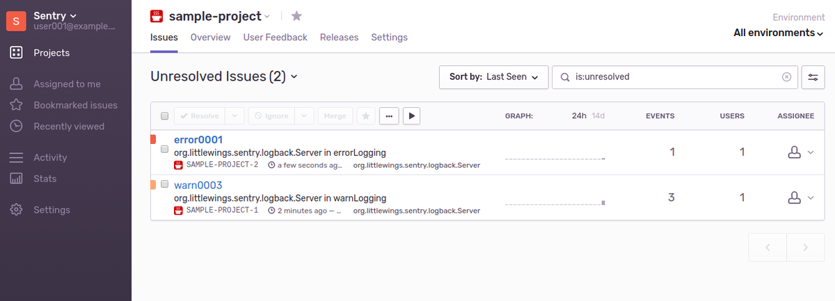Image resolution: width=835 pixels, height=301 pixels.
Task: Switch to the User Feedback tab
Action: [x=275, y=38]
